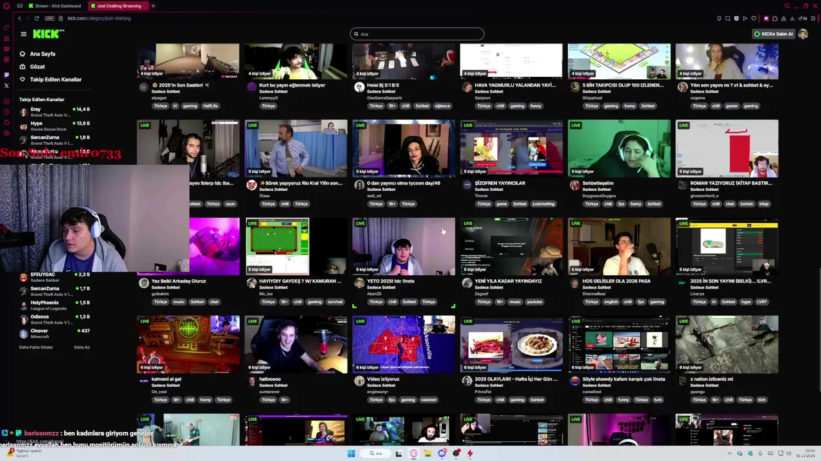
Task: Click the youtube tag under YENİ YILA KADAR YAYINDAYIZ
Action: click(534, 302)
